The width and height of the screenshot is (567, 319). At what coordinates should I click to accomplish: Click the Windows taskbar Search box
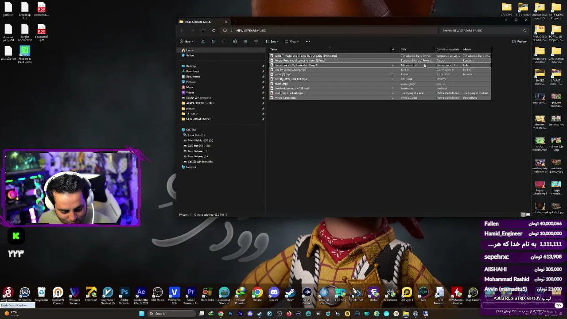click(x=171, y=314)
